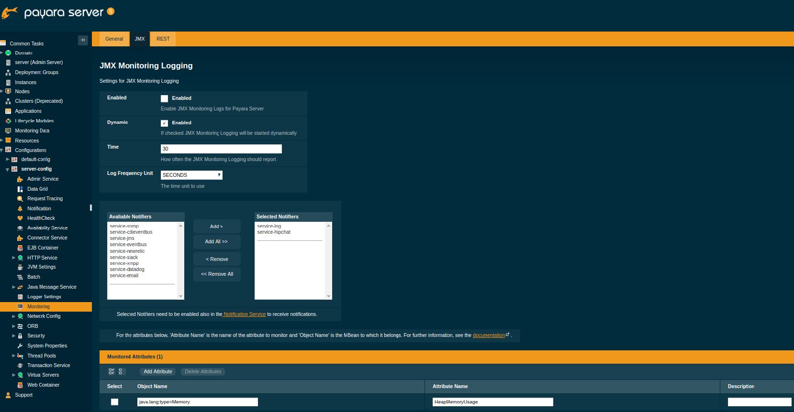The image size is (794, 412).
Task: Click the Batch icon
Action: [20, 277]
